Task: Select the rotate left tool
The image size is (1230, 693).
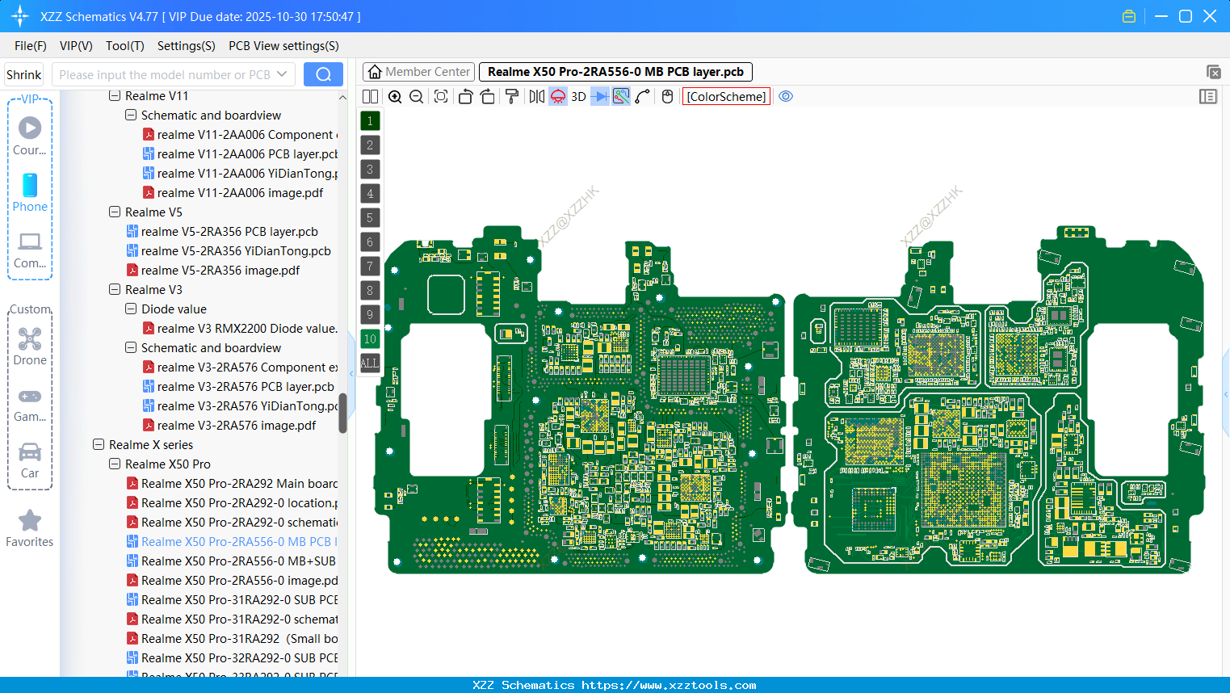Action: click(465, 96)
